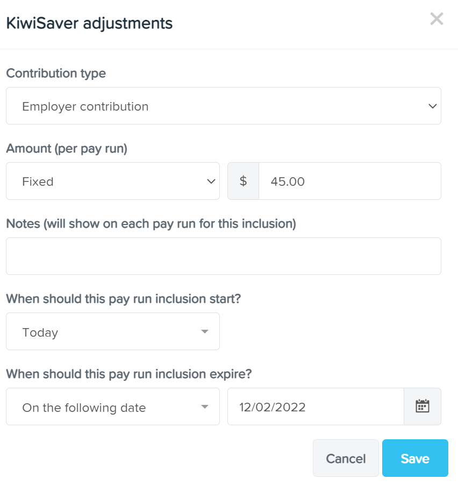Select the 12/02/2022 expiry date field

[316, 407]
